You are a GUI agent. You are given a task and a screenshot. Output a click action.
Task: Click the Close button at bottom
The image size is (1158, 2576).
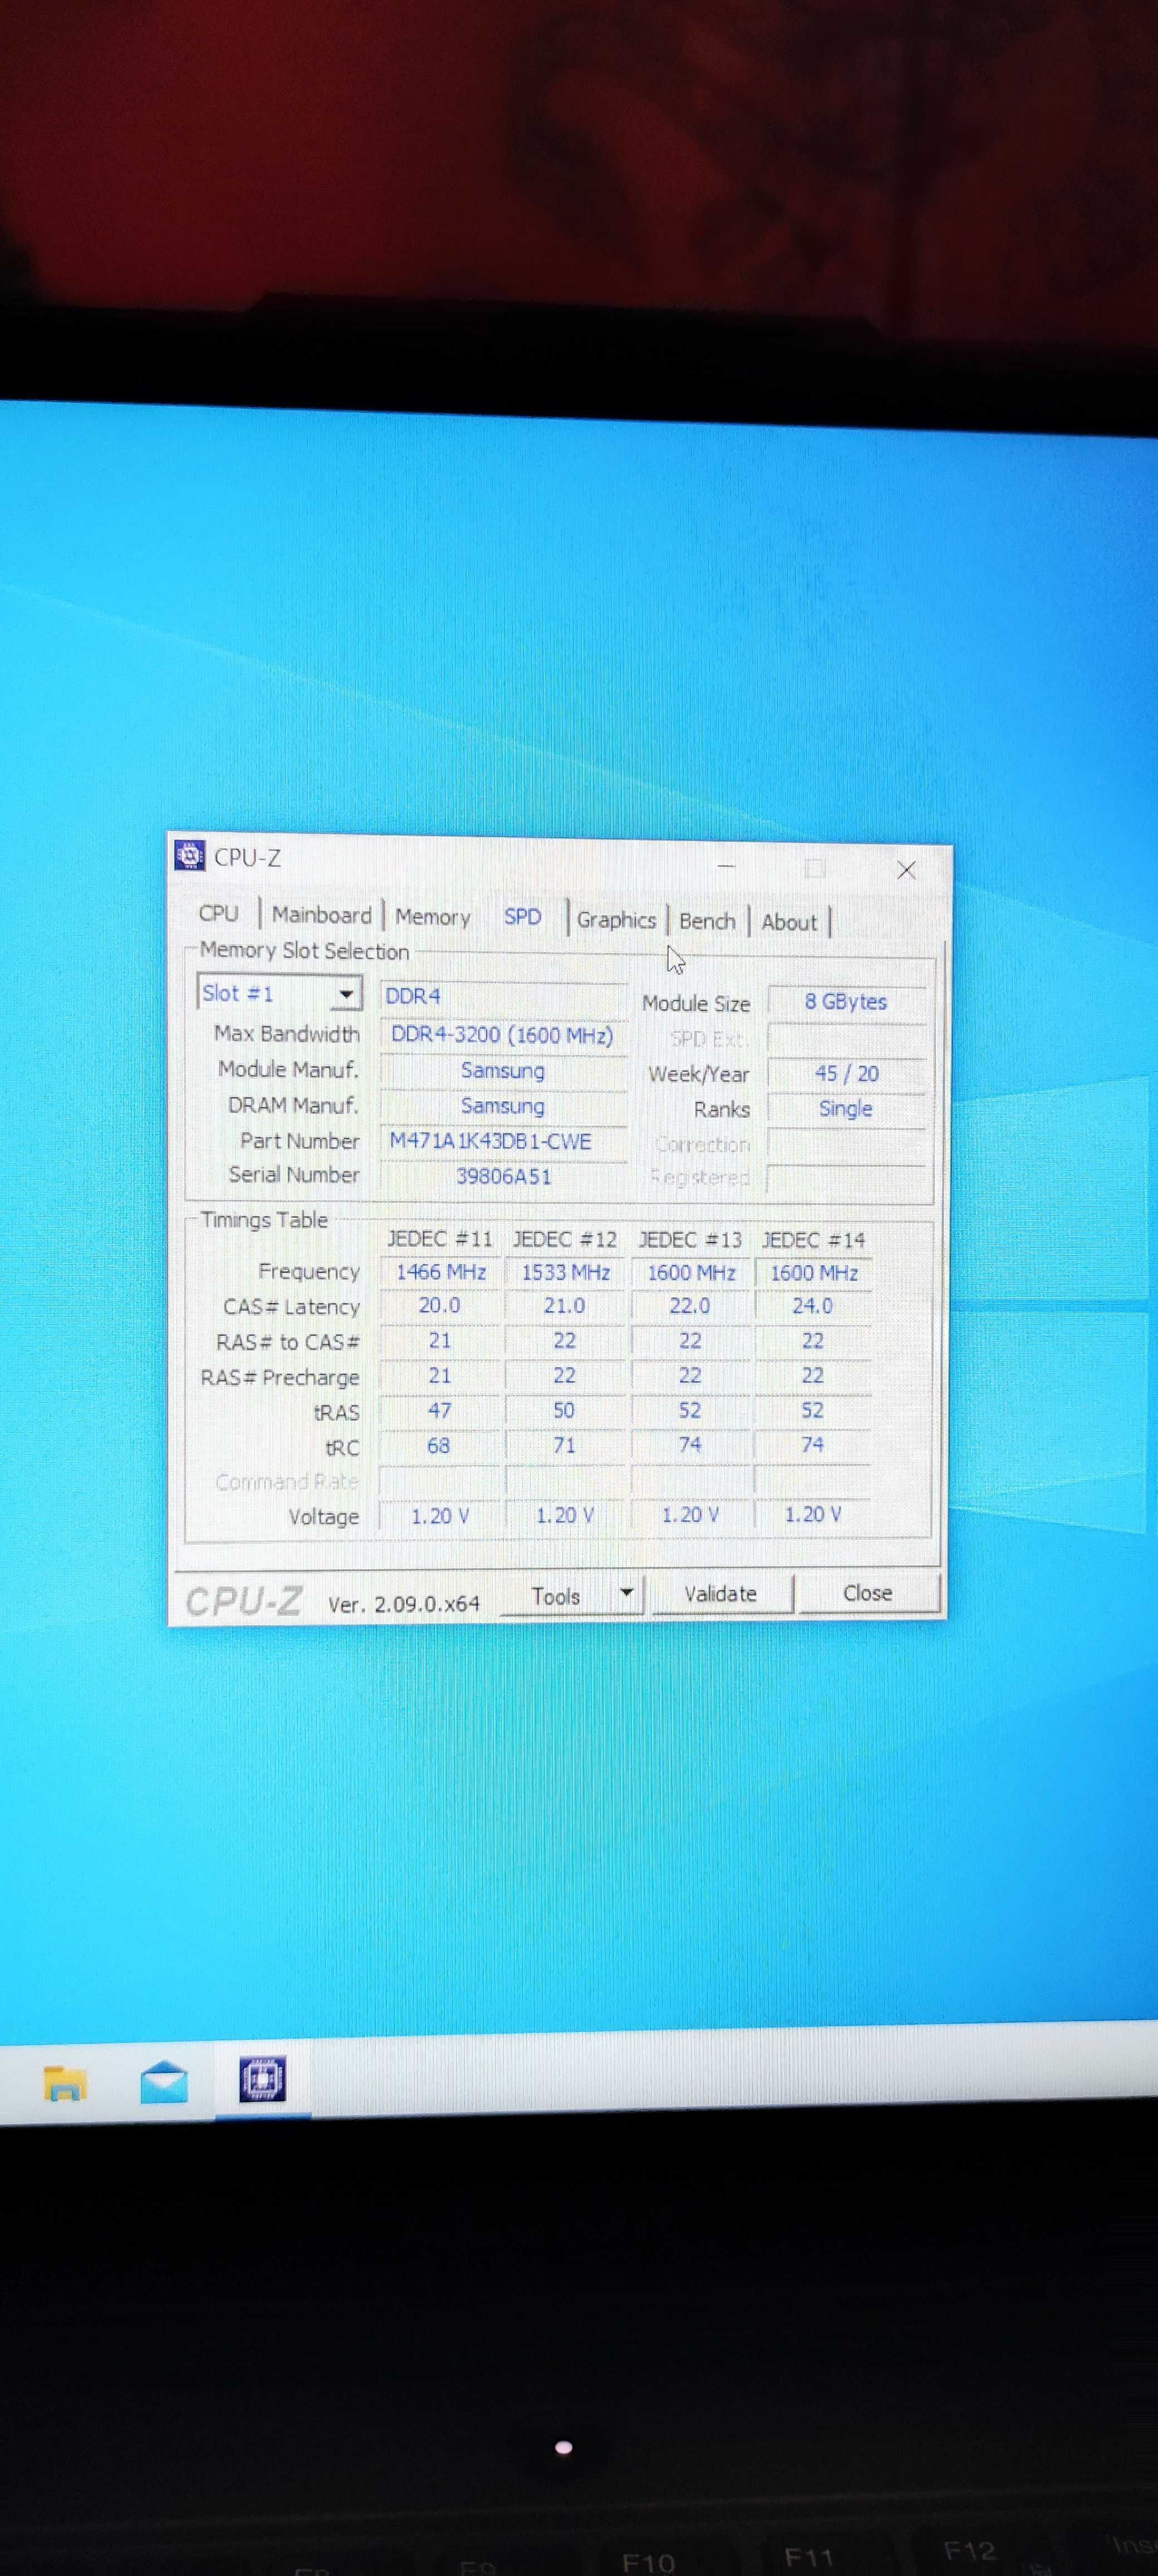tap(867, 1593)
